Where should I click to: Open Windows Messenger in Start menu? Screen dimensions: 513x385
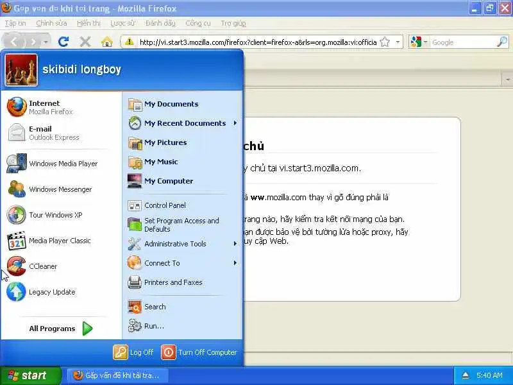(x=62, y=189)
